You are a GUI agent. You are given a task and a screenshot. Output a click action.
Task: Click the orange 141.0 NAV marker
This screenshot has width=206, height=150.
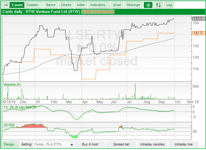pos(198,33)
